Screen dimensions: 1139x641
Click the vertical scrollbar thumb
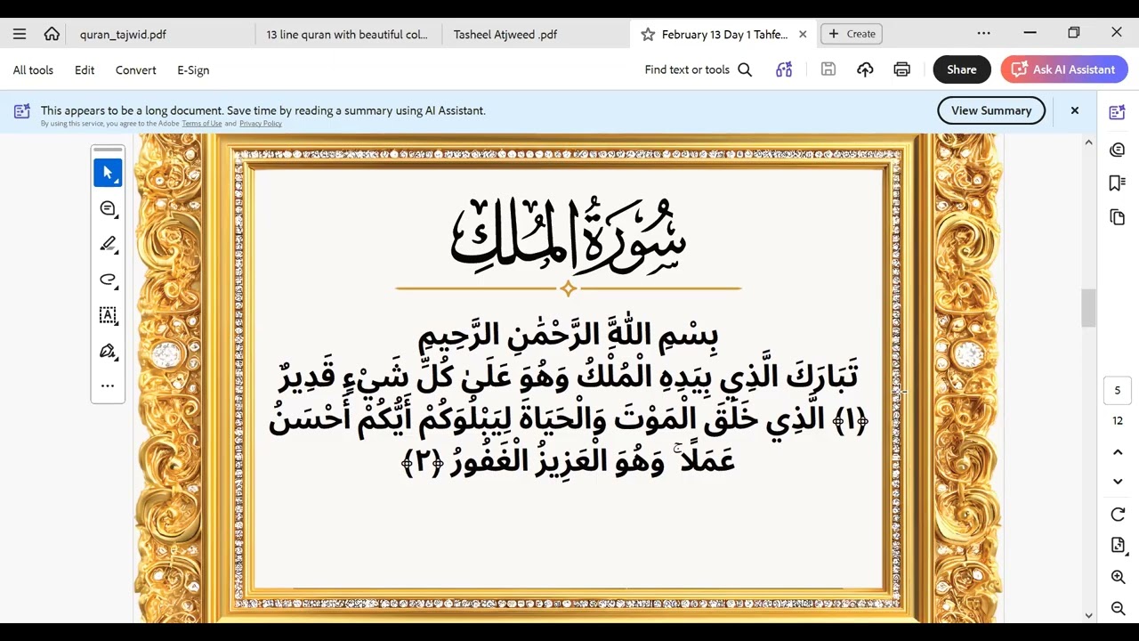[1088, 308]
